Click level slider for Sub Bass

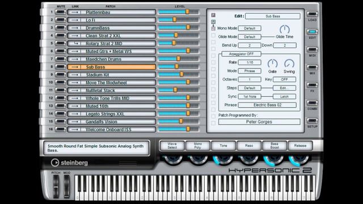179,67
